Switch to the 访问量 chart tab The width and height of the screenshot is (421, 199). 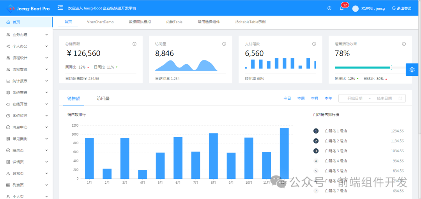click(103, 99)
